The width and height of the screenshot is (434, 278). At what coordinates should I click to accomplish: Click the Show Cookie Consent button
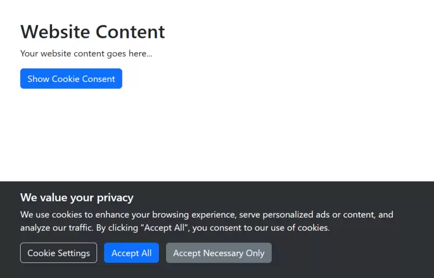point(71,79)
